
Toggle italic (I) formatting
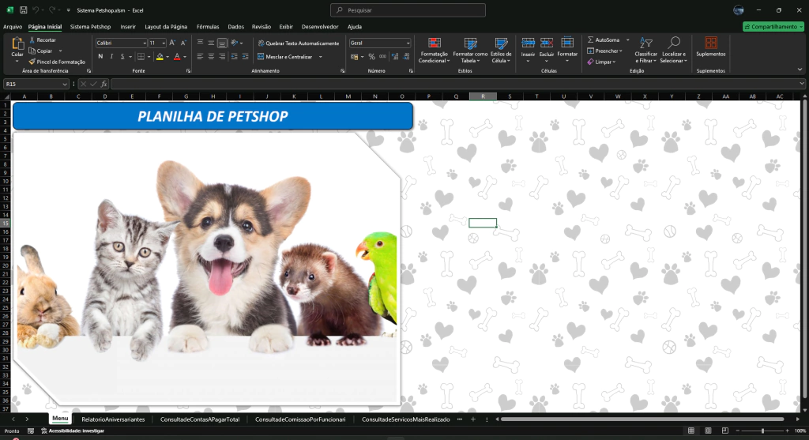click(111, 57)
